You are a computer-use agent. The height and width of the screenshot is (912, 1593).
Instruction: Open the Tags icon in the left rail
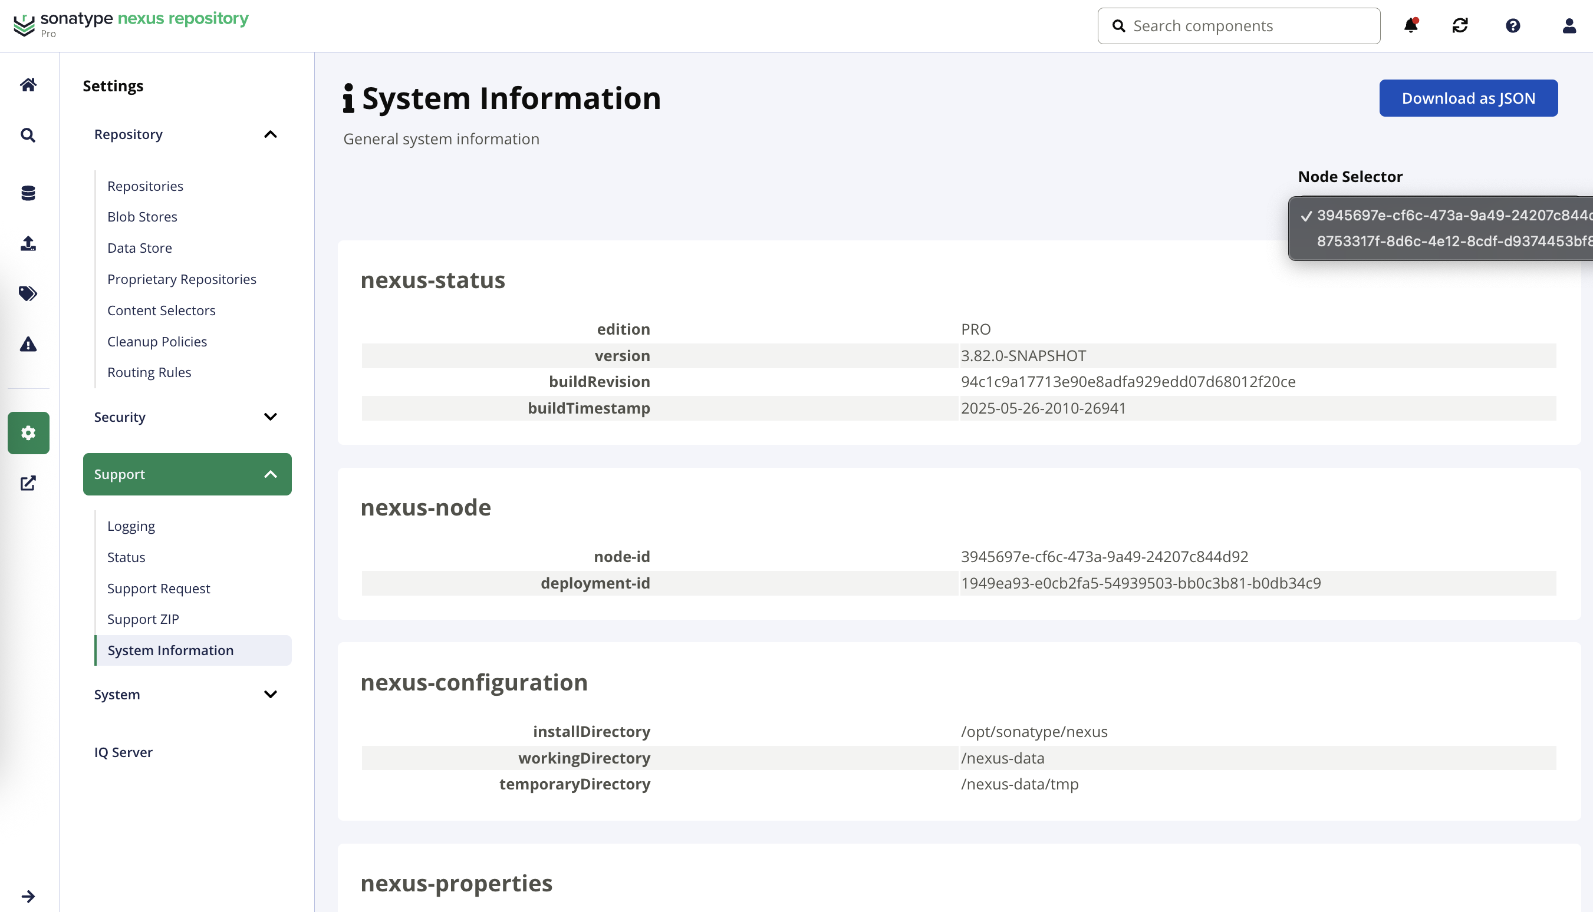[28, 293]
